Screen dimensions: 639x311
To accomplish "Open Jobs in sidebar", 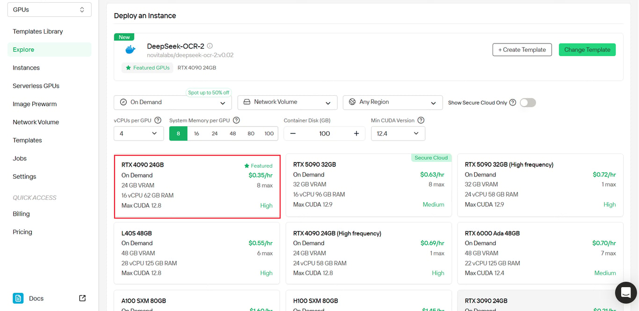I will pyautogui.click(x=20, y=158).
